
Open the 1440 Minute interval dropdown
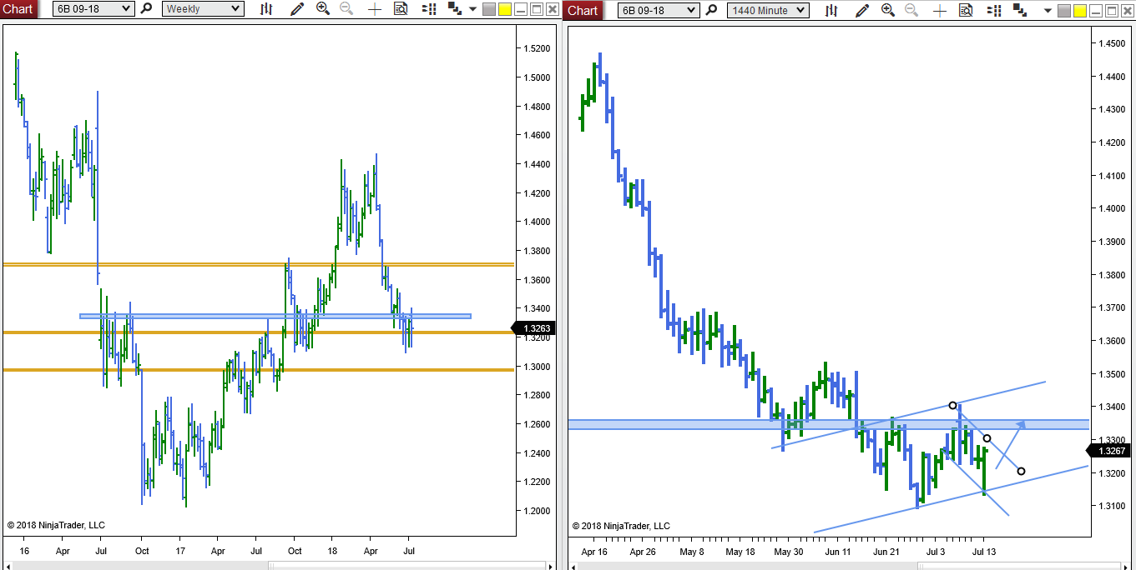(768, 10)
